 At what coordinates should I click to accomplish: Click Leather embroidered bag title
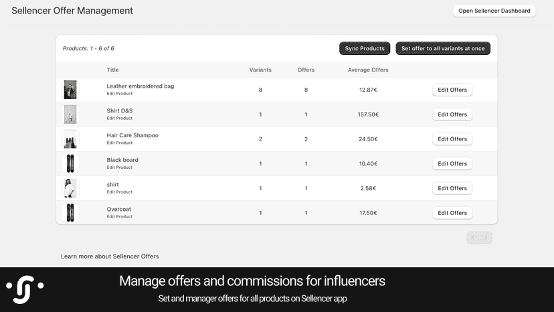pos(141,86)
